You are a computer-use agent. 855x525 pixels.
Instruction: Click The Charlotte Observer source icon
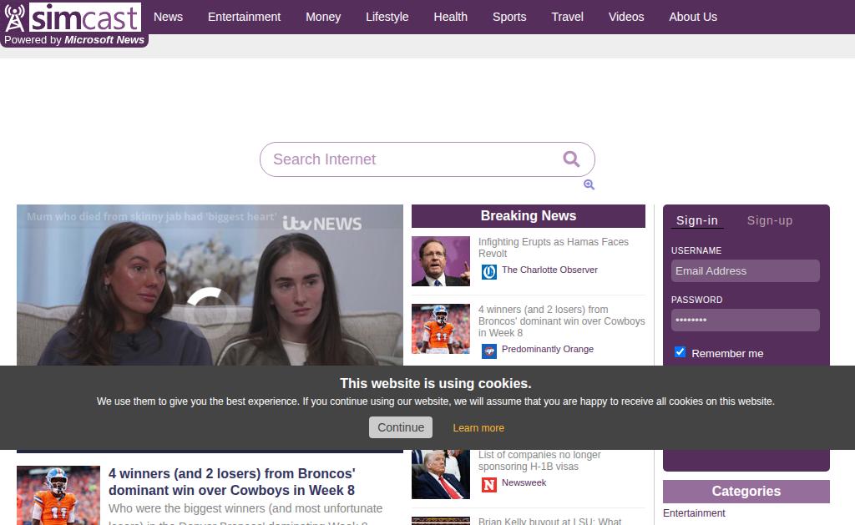click(488, 271)
